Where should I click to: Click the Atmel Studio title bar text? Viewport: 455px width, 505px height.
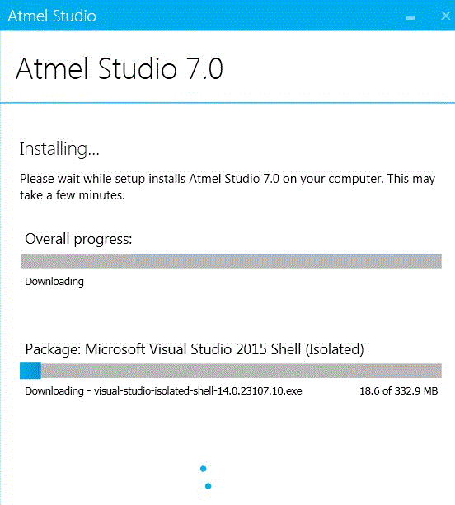point(52,16)
